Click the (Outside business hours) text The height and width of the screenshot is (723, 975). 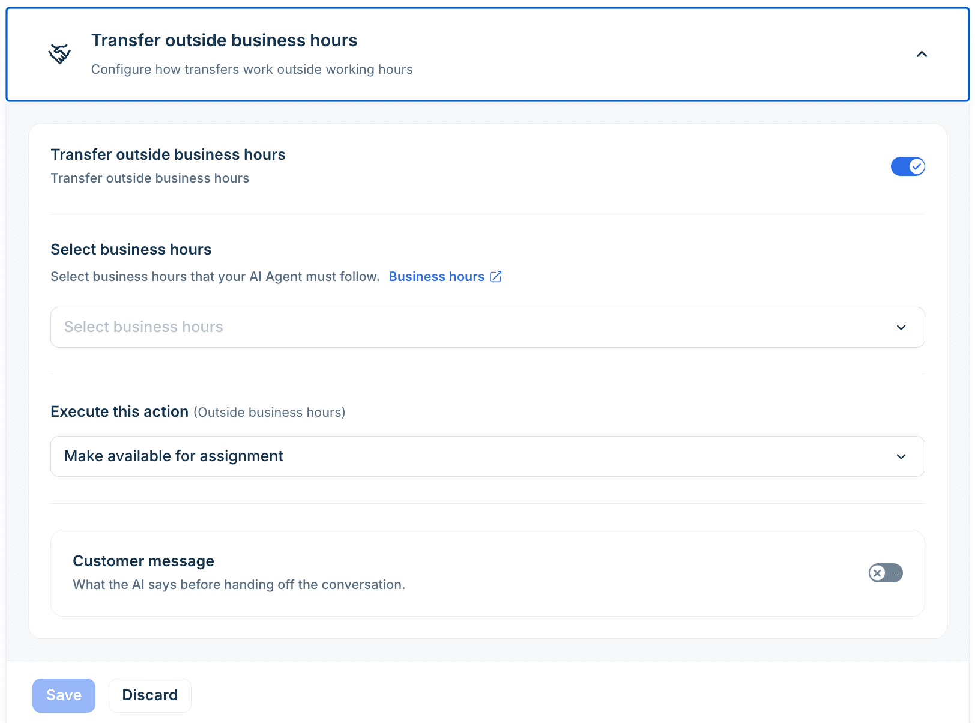269,412
